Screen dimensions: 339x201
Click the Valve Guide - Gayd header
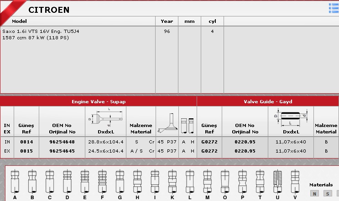click(268, 101)
